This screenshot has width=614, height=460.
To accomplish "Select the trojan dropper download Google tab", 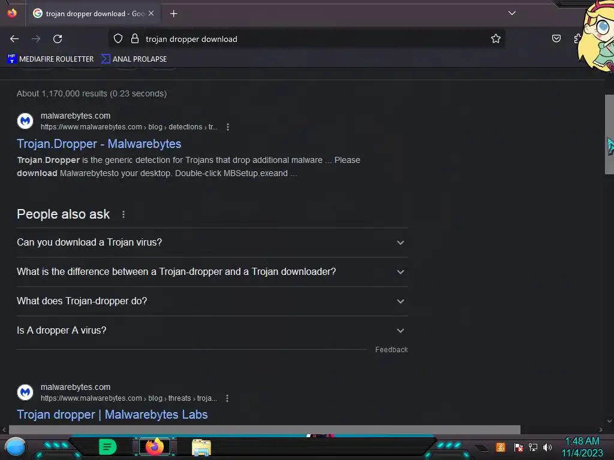I will (93, 14).
